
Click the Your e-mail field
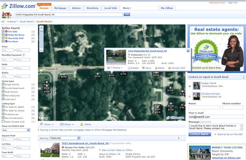tap(216, 117)
